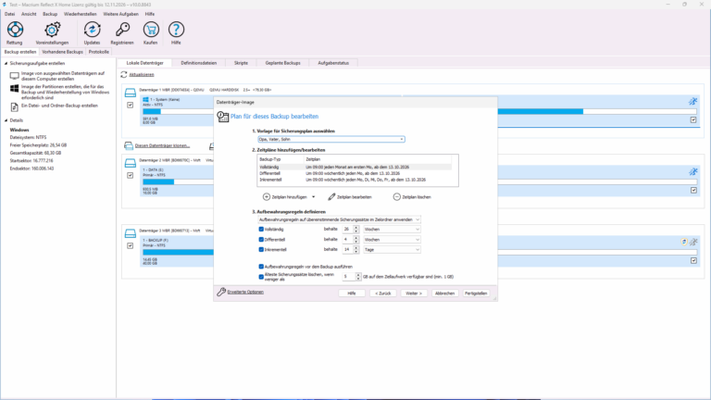Switch to the Vorhandene Backups tab

63,52
